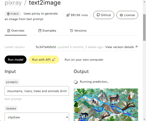Viewport: 146px width, 121px height.
Task: Switch to the Examples tab
Action: (47, 31)
